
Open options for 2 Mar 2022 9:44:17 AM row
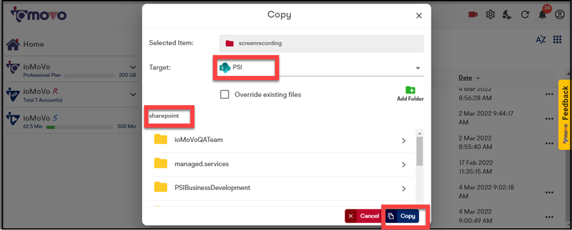tap(549, 118)
